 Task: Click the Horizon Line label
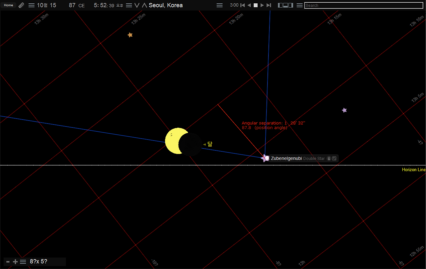pos(414,170)
